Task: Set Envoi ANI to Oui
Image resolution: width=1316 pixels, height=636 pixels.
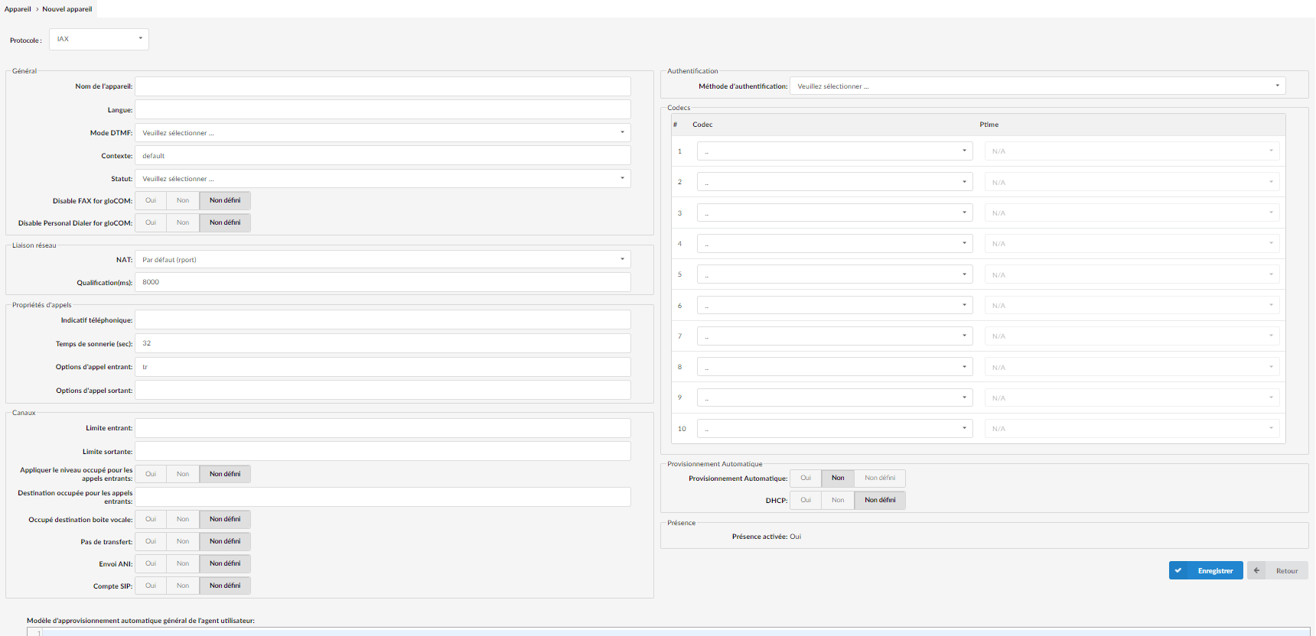Action: [151, 563]
